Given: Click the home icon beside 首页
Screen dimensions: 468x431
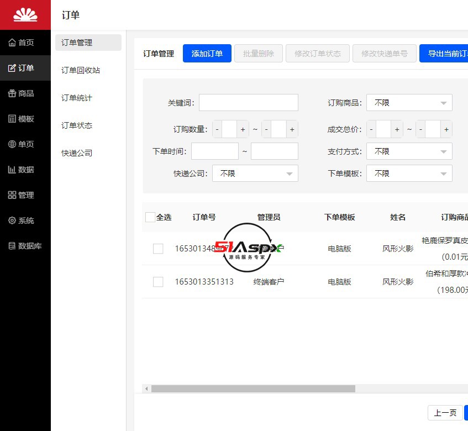Looking at the screenshot, I should point(12,43).
